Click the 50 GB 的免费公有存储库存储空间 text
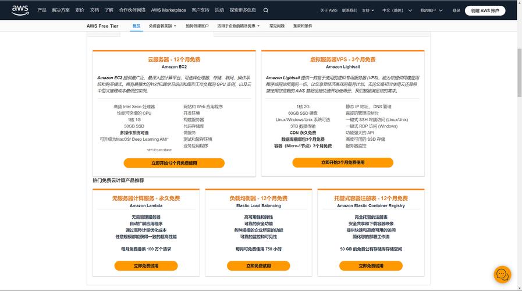The height and width of the screenshot is (291, 522). point(371,249)
